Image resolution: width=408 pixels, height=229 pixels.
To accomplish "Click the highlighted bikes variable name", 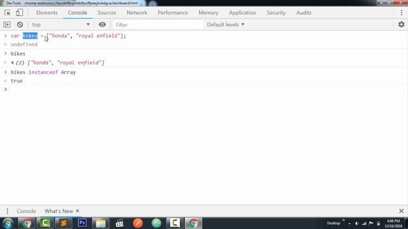I will click(x=30, y=36).
